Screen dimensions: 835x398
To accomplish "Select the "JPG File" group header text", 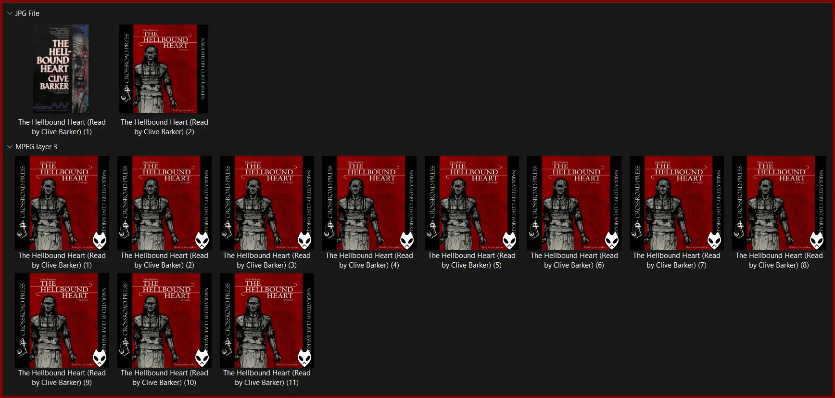I will coord(27,13).
